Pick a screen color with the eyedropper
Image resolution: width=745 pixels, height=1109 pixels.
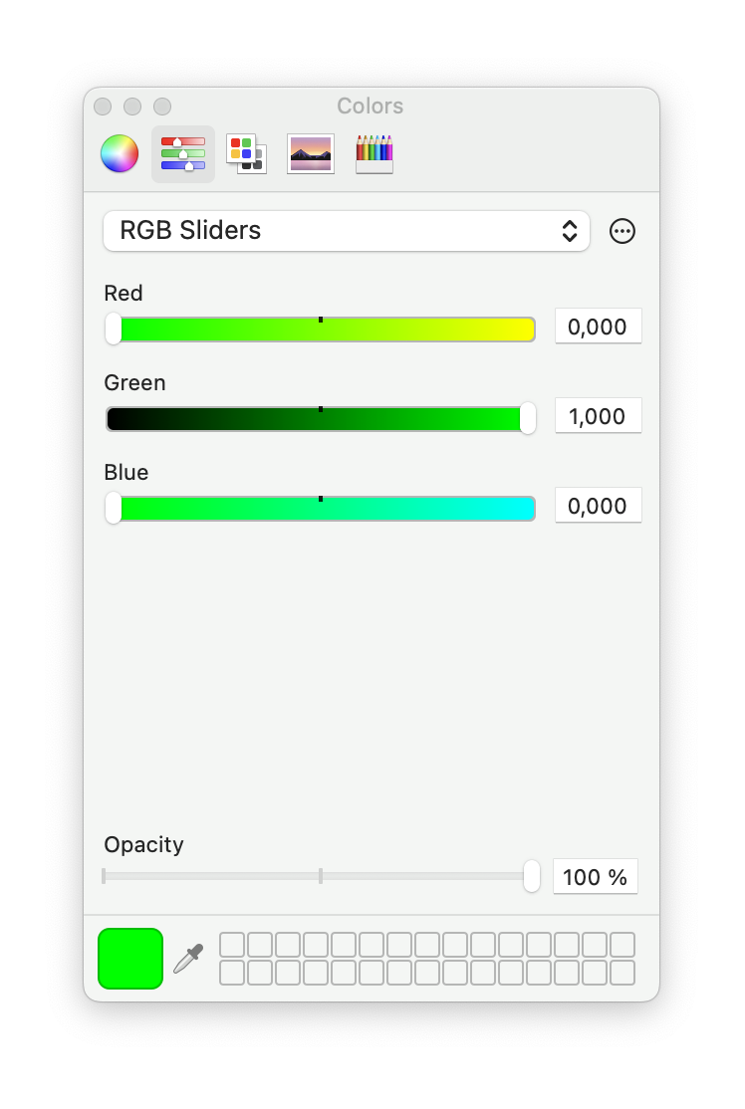pos(188,959)
